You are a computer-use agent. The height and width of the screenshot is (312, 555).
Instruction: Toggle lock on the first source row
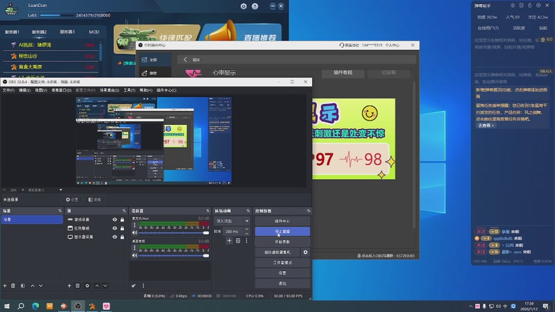point(122,220)
